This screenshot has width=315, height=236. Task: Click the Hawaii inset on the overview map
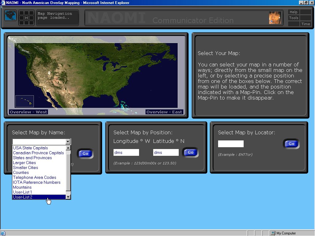25,101
